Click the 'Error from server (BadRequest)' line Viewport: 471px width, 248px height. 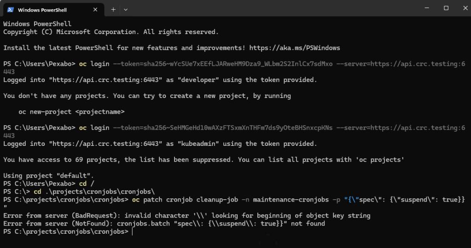(x=187, y=216)
